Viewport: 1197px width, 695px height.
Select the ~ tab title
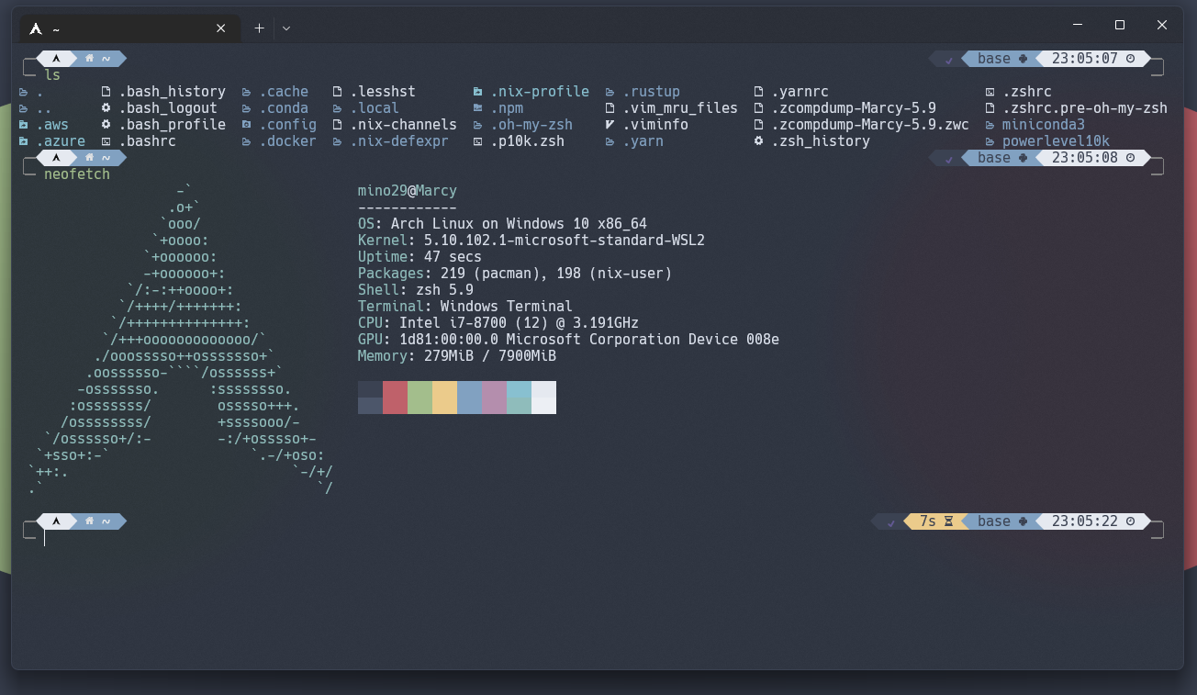(56, 29)
